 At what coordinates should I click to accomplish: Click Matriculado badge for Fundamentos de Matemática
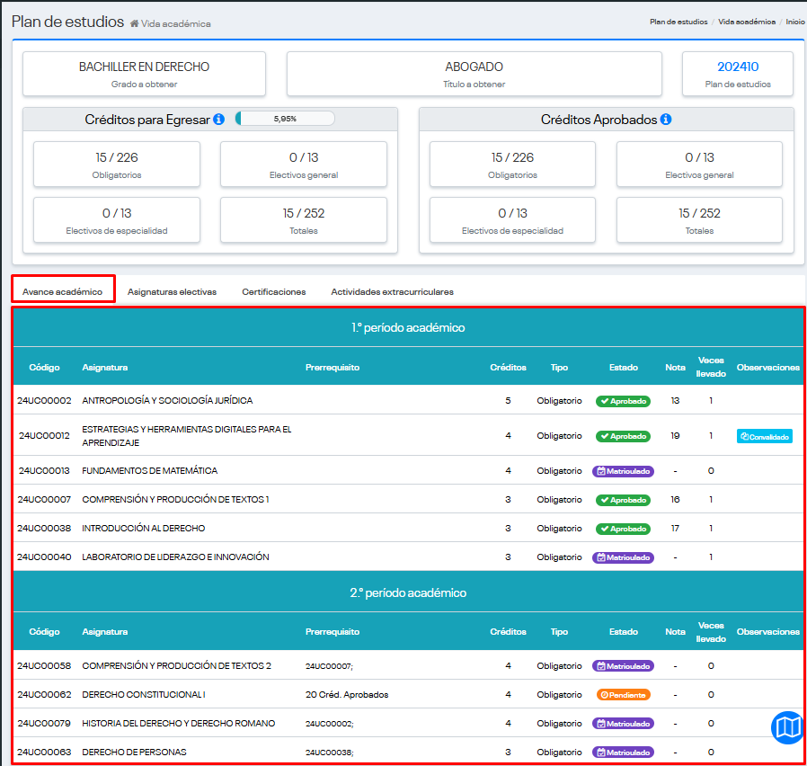click(x=623, y=471)
